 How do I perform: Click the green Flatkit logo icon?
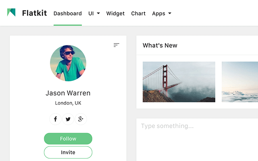11,12
